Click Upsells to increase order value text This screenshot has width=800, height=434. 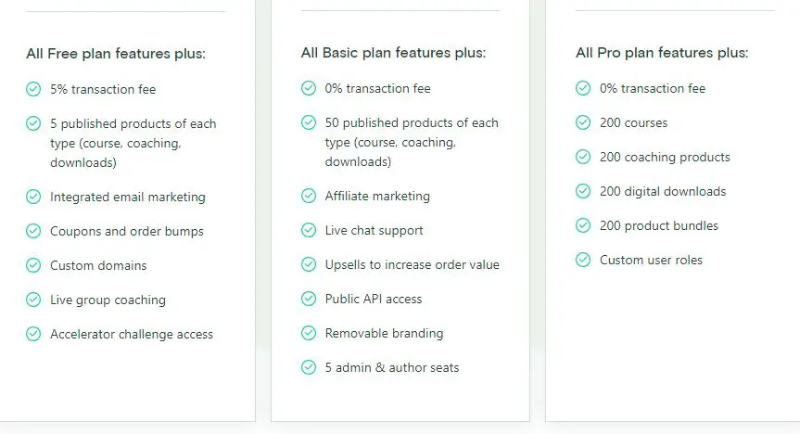coord(412,264)
